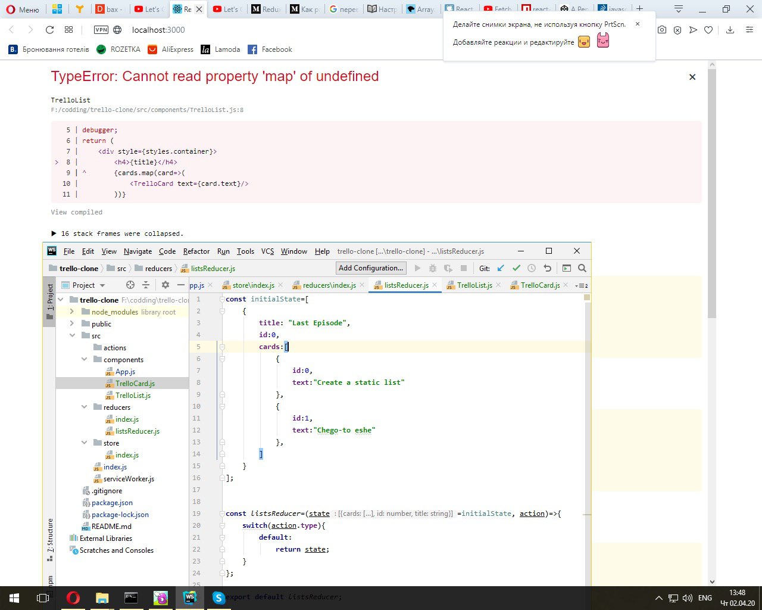Image resolution: width=762 pixels, height=610 pixels.
Task: Open the Search Everywhere magnifier icon
Action: 582,268
